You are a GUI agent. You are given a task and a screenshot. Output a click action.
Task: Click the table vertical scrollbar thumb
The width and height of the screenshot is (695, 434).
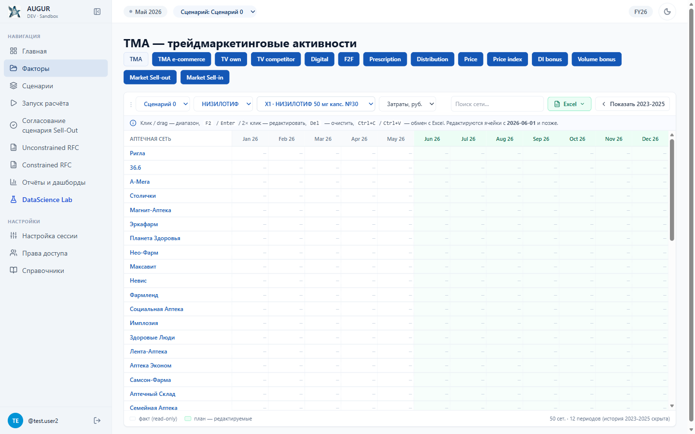[x=672, y=190]
